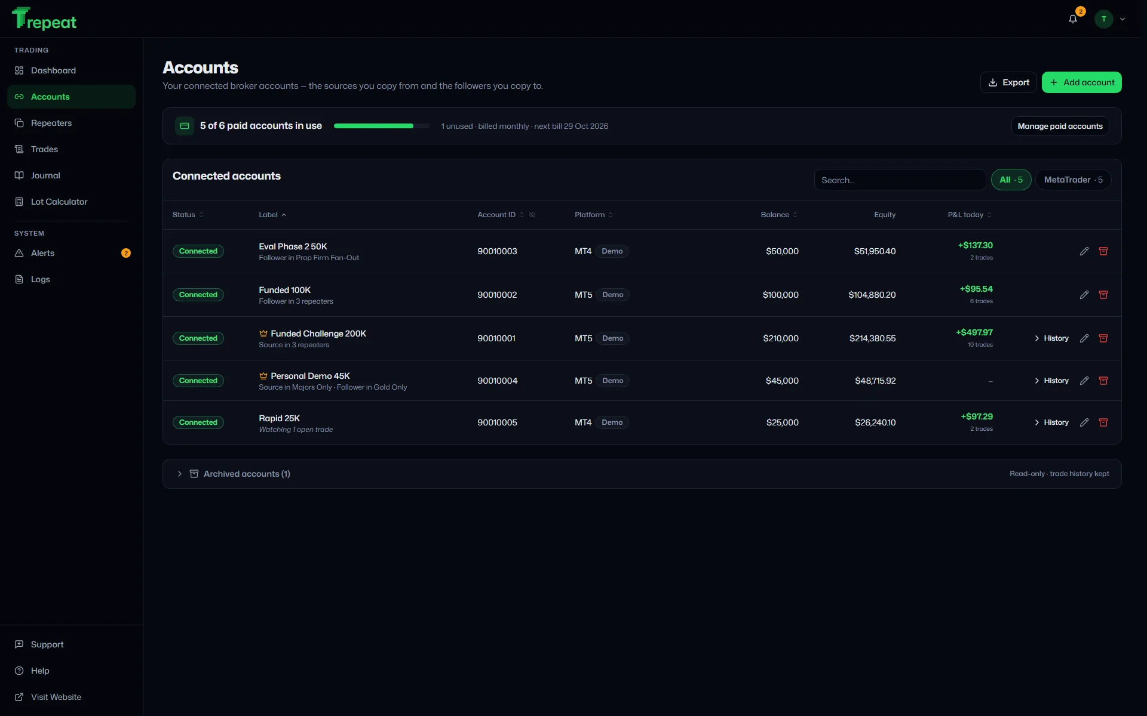Open the Journal page
The width and height of the screenshot is (1147, 716).
click(71, 175)
